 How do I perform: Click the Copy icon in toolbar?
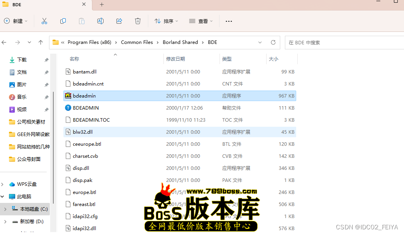(x=63, y=21)
